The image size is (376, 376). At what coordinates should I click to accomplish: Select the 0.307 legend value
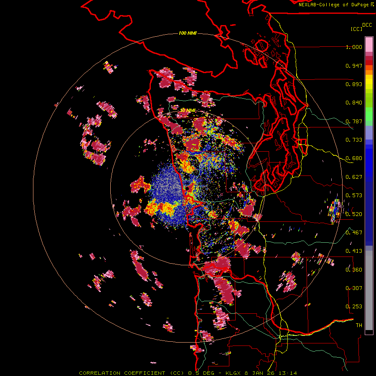[354, 288]
